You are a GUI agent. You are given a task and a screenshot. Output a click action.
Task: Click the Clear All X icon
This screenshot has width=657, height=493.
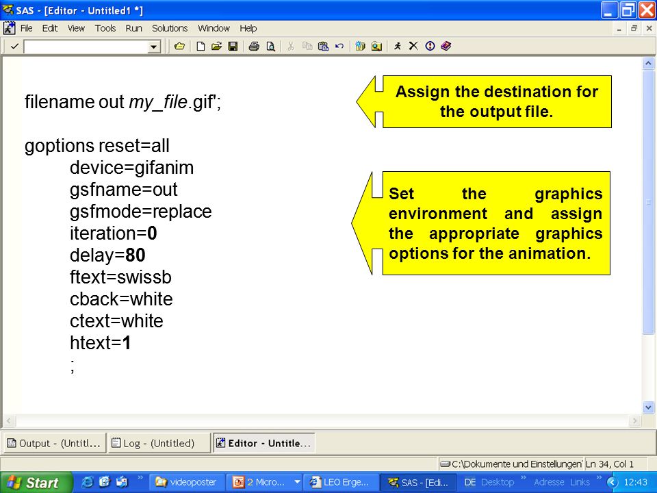pos(413,46)
